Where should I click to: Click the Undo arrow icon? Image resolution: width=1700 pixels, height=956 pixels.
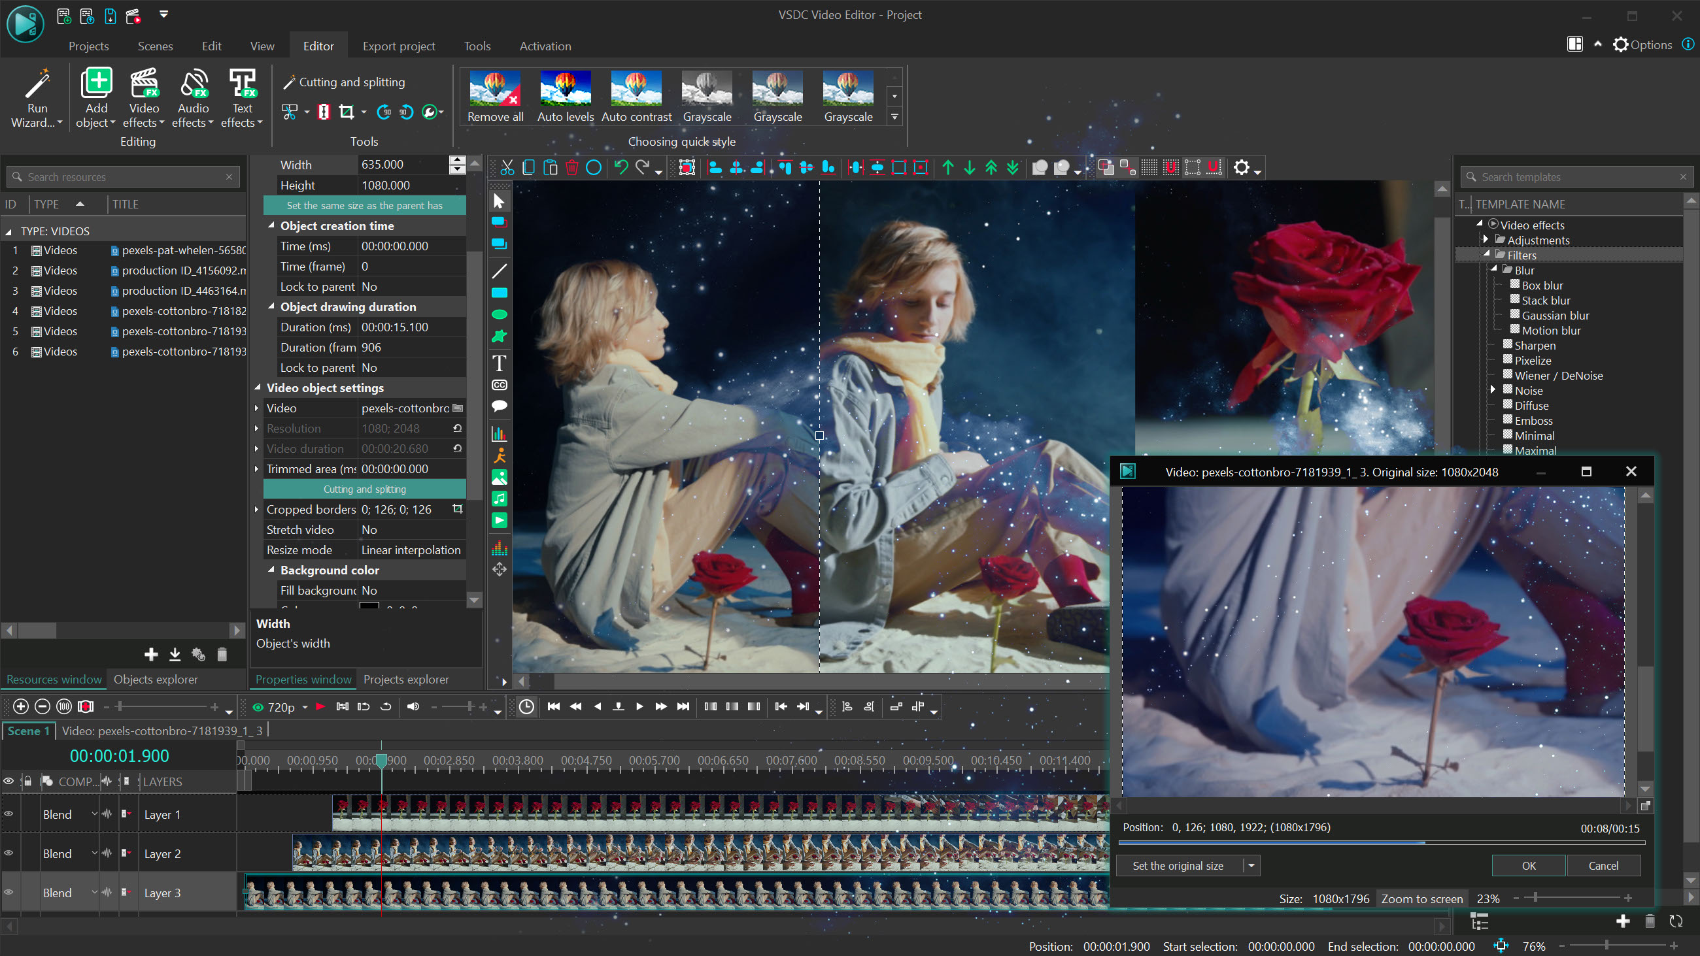(620, 167)
